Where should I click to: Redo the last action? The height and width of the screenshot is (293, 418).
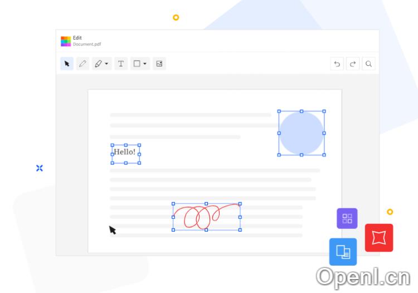[x=353, y=64]
